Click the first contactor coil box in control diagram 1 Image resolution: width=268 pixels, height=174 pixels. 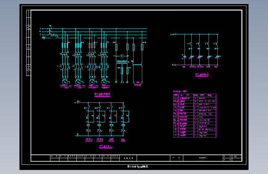click(88, 125)
